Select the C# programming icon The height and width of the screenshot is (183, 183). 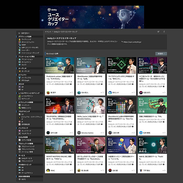(x=20, y=114)
